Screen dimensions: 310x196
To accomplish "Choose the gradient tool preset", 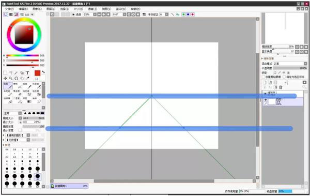I will click(x=27, y=100).
